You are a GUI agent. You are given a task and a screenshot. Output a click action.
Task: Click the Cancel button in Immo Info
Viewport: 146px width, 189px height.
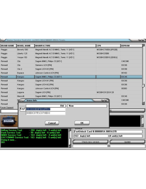52,123
